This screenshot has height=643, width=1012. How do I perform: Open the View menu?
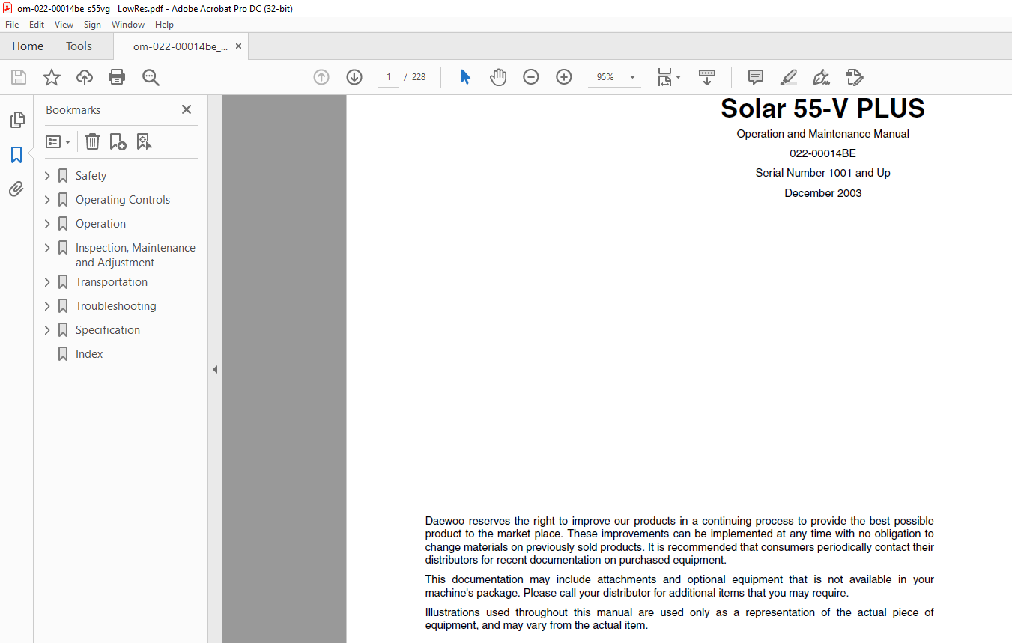click(64, 25)
